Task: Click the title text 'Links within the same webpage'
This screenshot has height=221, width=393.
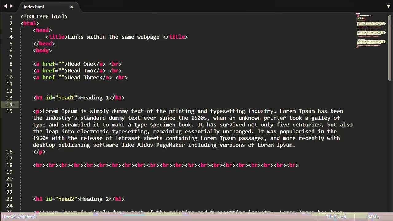Action: (113, 37)
